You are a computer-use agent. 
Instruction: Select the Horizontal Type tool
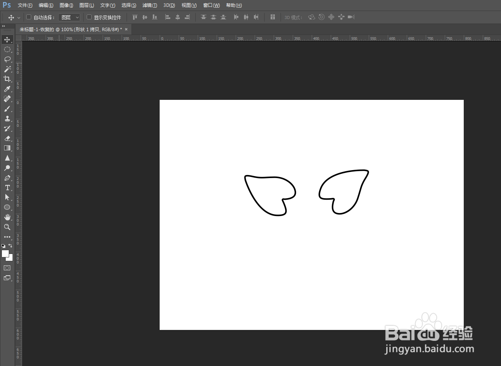(x=7, y=188)
